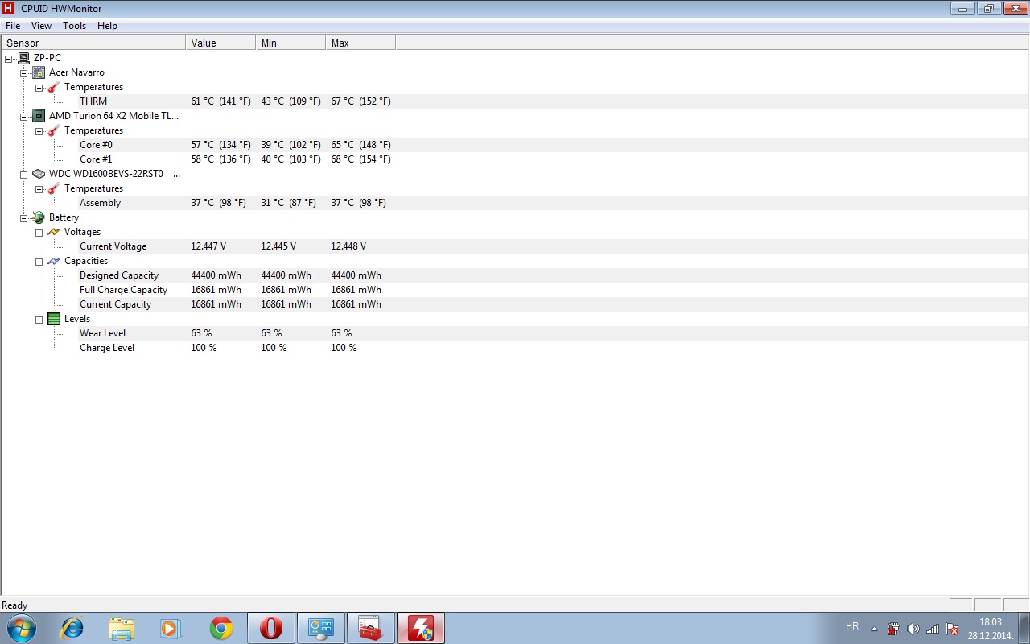
Task: Click the Battery icon in the tree
Action: [x=39, y=217]
